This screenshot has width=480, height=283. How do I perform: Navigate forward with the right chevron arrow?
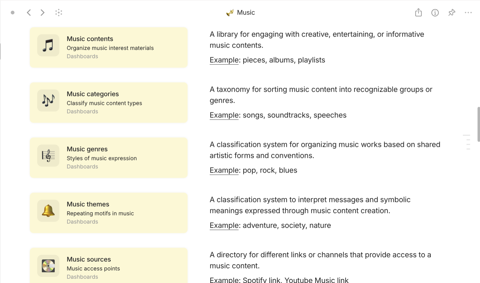point(42,13)
